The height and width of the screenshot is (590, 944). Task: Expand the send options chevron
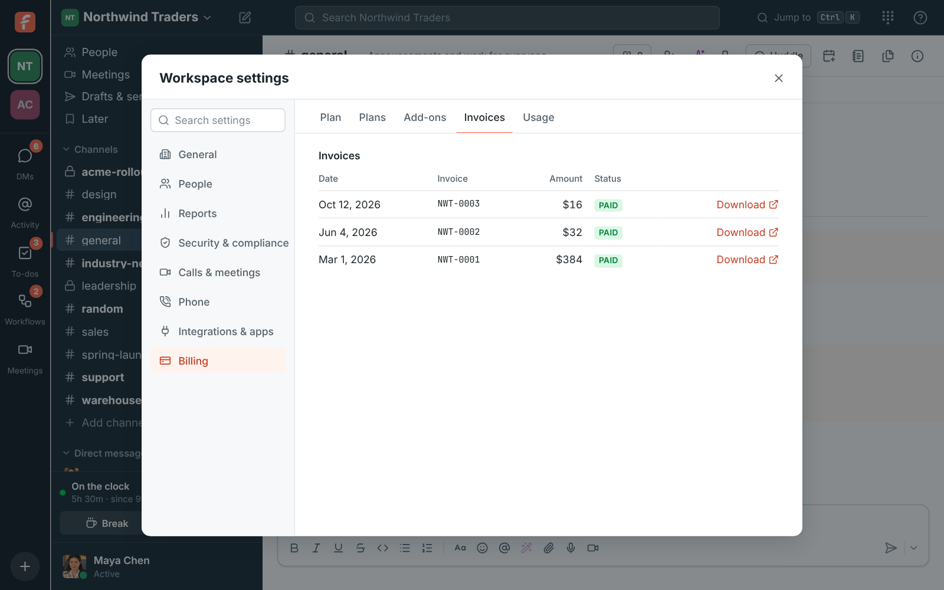(x=914, y=548)
